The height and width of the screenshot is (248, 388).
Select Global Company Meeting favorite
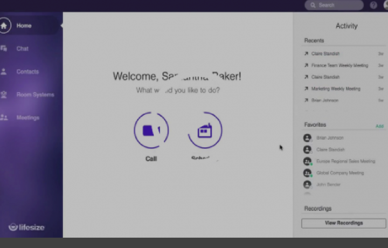340,173
